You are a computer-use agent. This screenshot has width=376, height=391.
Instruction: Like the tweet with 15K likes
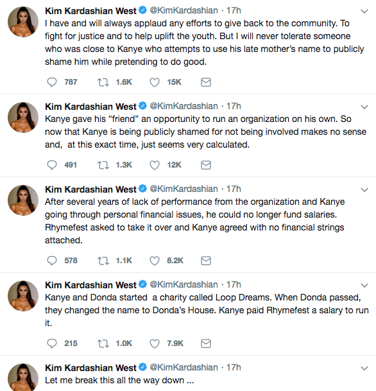click(155, 82)
